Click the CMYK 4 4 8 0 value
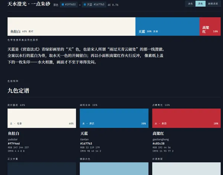The width and height of the screenshot is (223, 175). coord(16,151)
